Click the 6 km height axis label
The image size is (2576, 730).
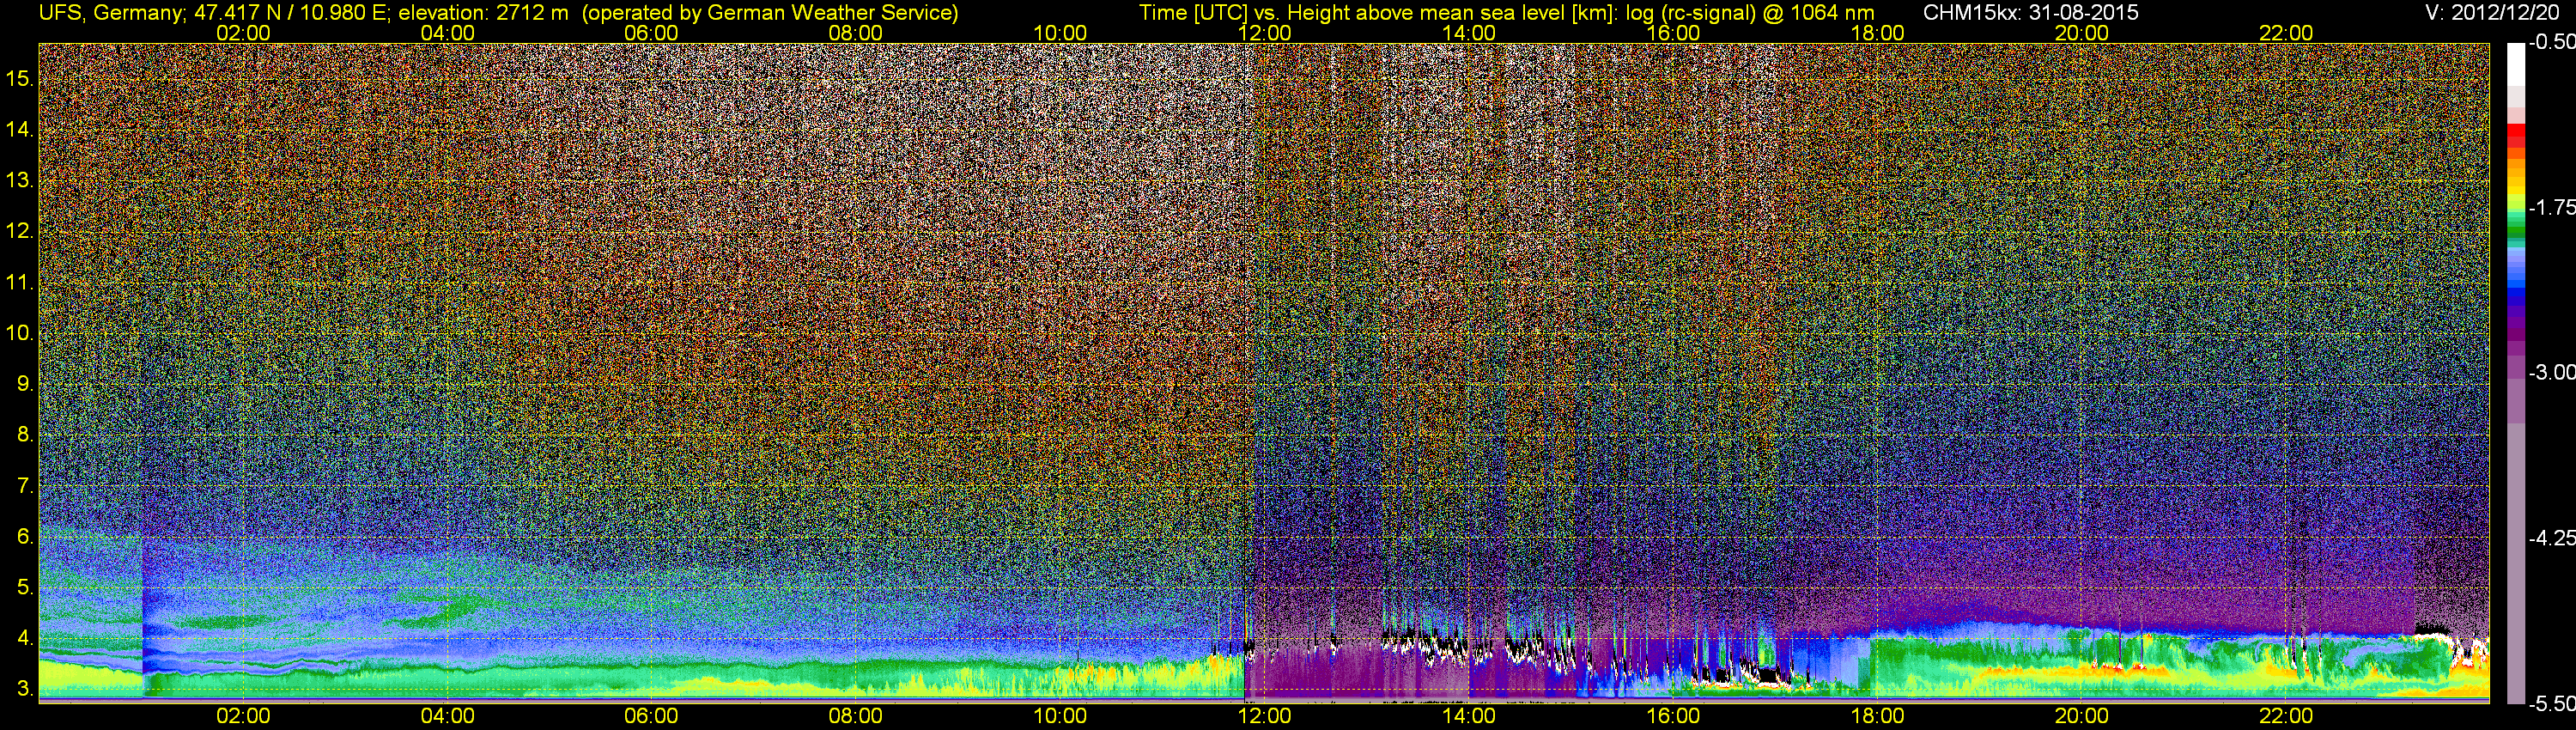point(24,536)
